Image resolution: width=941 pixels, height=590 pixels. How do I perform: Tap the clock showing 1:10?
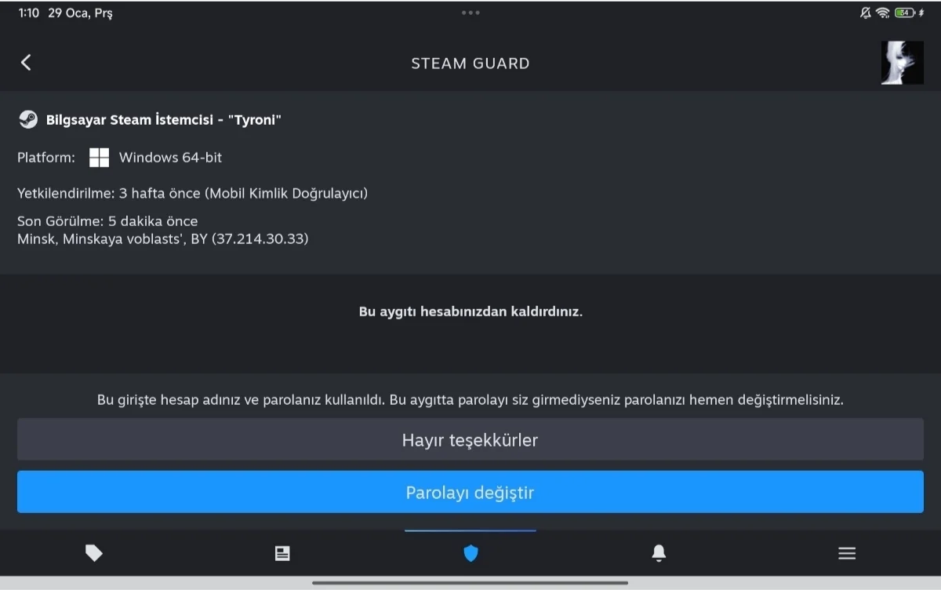(x=28, y=13)
